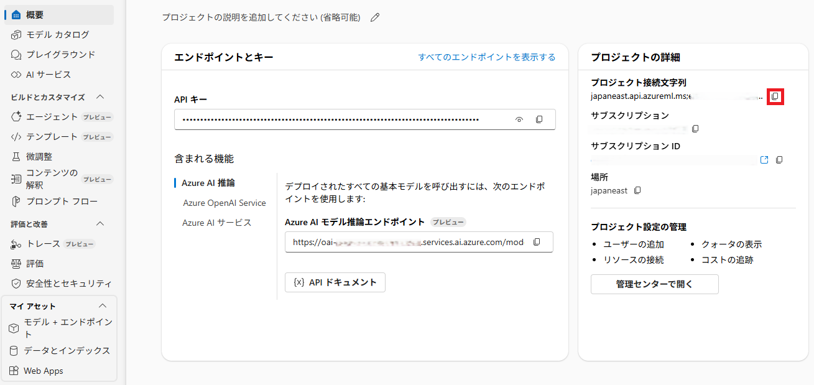Copy the API キー value
The height and width of the screenshot is (385, 814).
[539, 119]
